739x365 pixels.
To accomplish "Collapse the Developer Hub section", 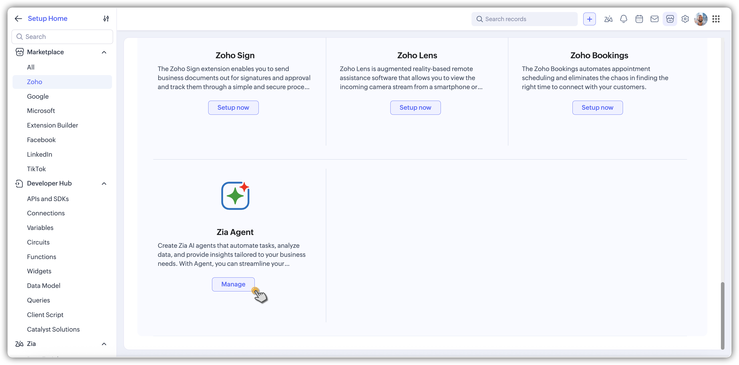I will [x=104, y=184].
